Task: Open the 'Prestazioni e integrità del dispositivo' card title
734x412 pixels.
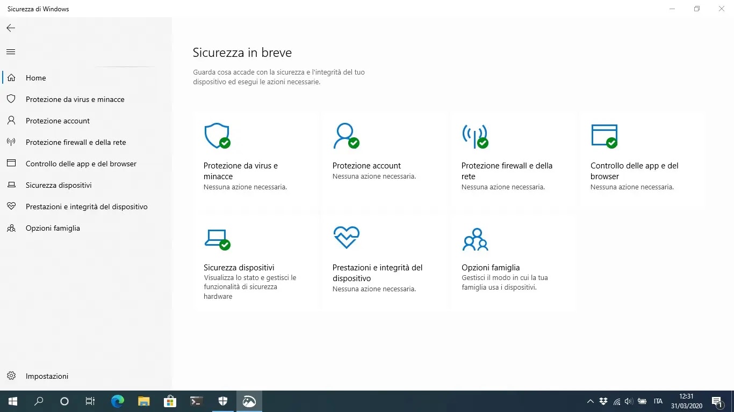Action: point(377,273)
